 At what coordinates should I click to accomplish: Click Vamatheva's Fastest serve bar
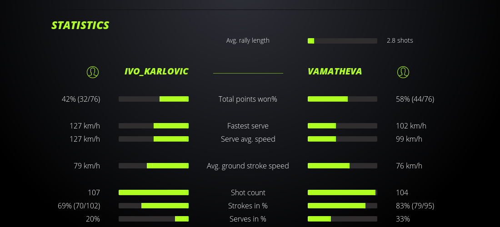coord(342,126)
